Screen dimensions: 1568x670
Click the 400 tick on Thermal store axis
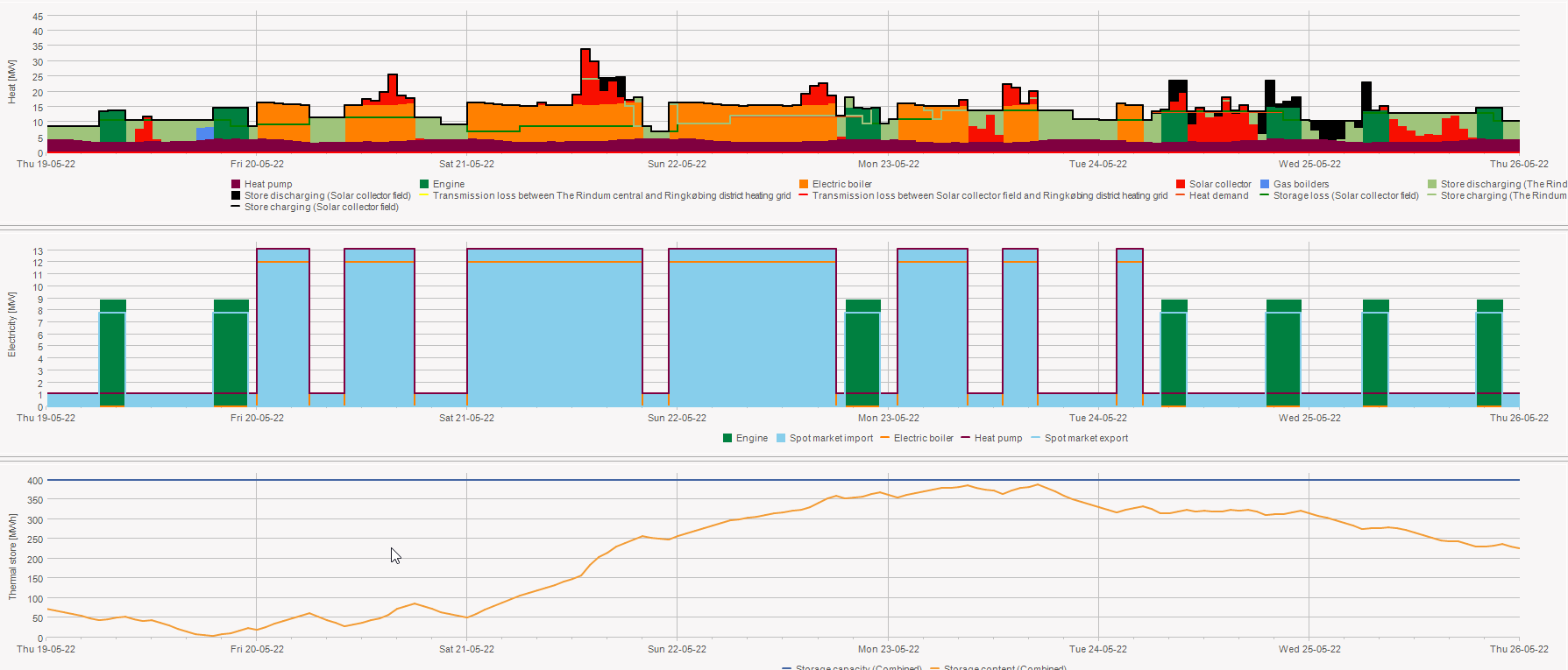[35, 481]
